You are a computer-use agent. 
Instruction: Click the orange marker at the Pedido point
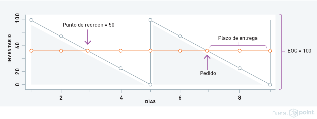(x=207, y=51)
